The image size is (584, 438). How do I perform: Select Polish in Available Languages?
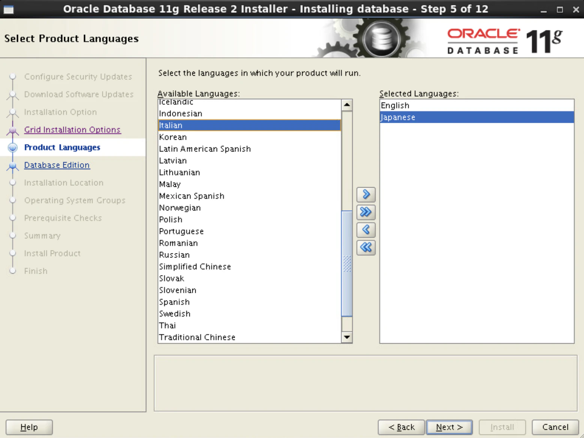point(250,220)
